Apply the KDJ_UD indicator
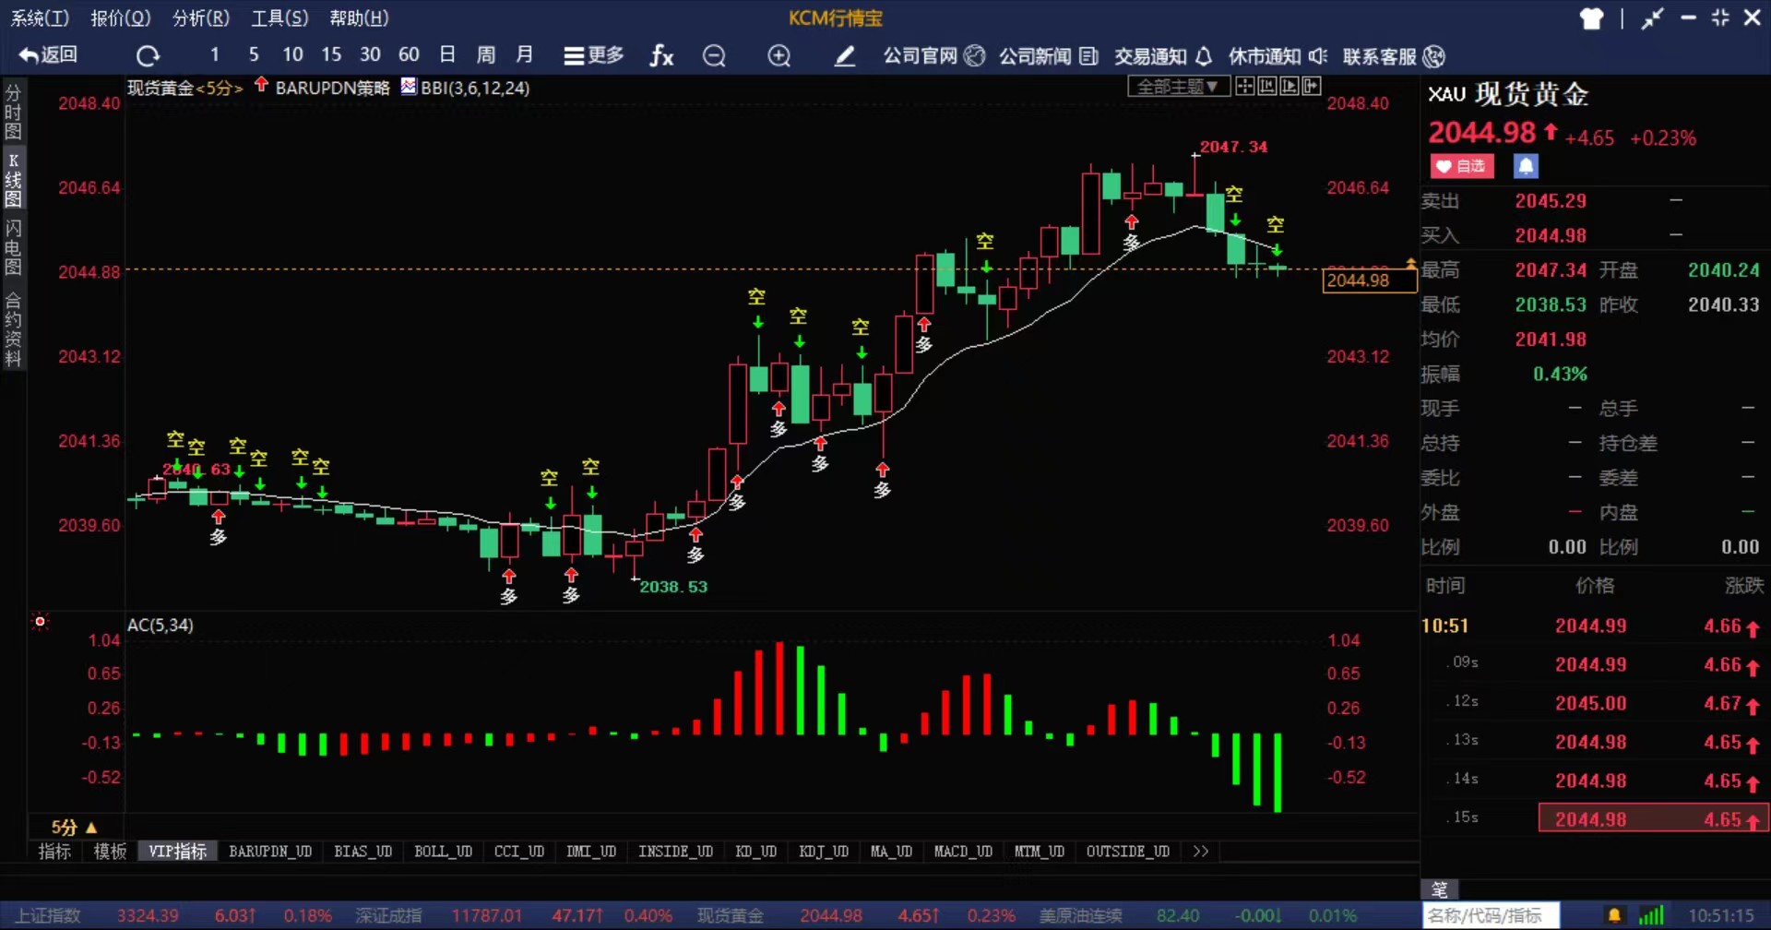The width and height of the screenshot is (1771, 930). pos(824,851)
